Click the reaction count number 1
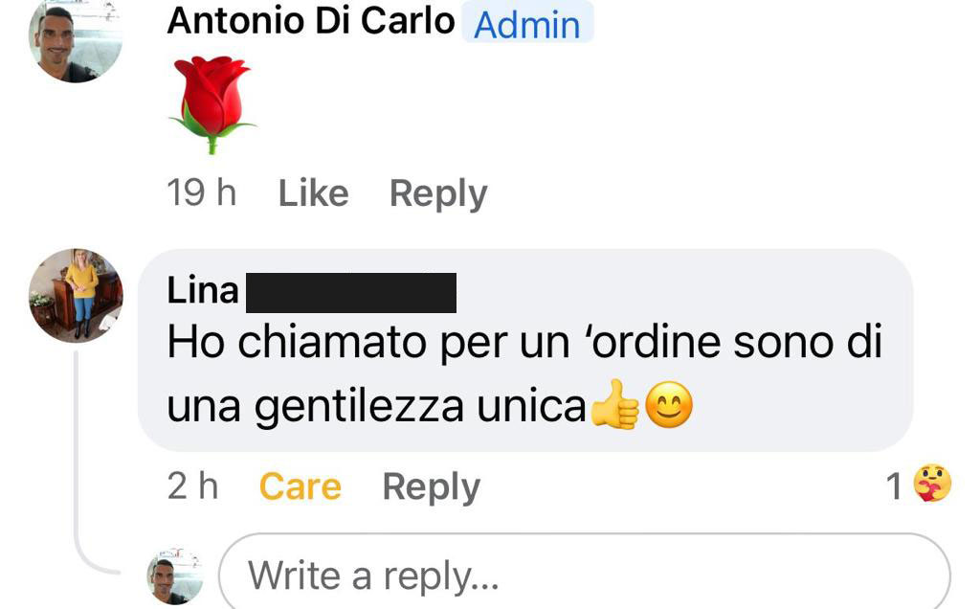980x609 pixels. coord(895,487)
